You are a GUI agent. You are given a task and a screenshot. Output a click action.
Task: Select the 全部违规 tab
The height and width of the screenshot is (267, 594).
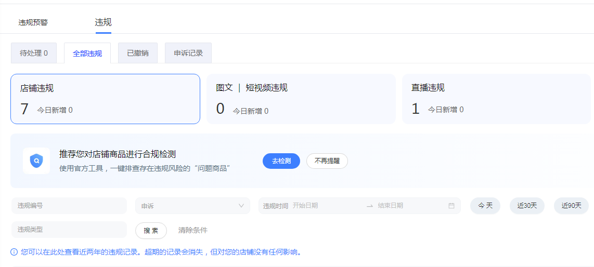pos(87,54)
